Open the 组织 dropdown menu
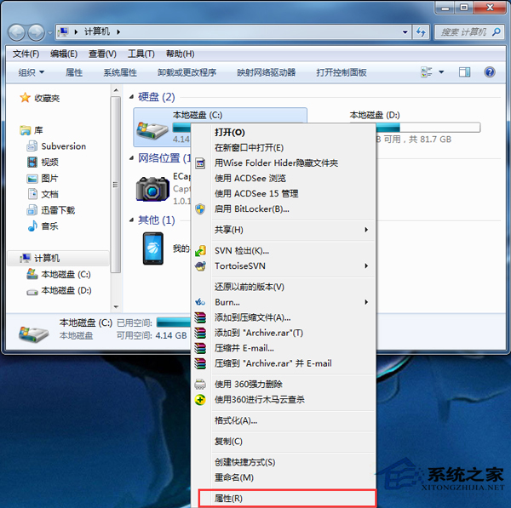511x508 pixels. click(32, 72)
